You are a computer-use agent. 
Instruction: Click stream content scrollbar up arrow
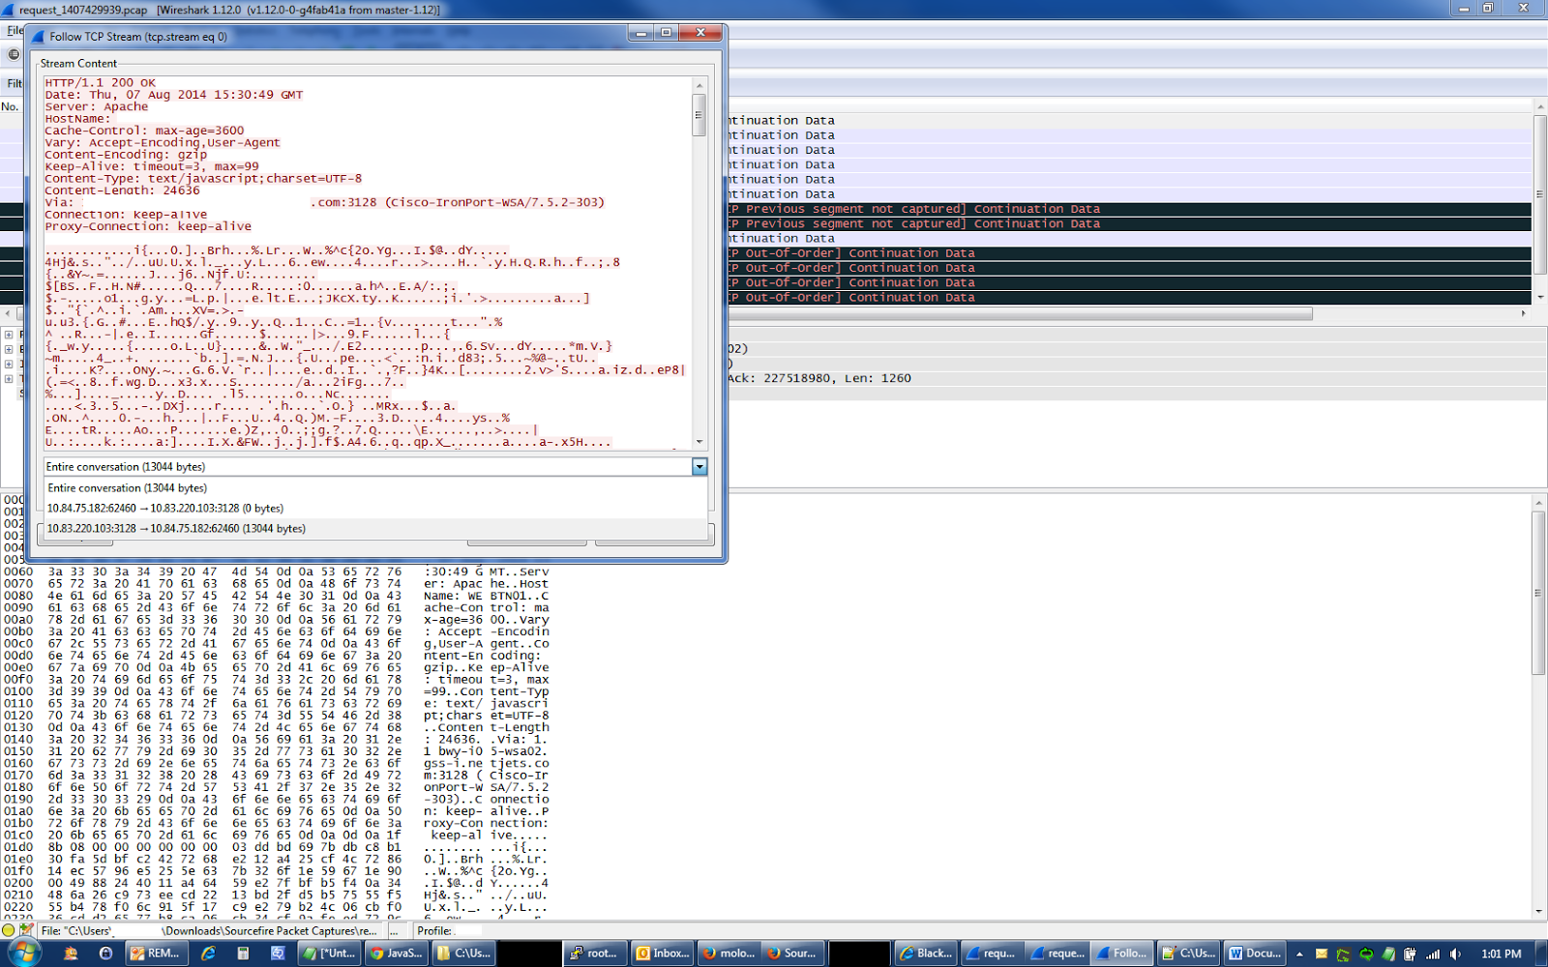(700, 85)
